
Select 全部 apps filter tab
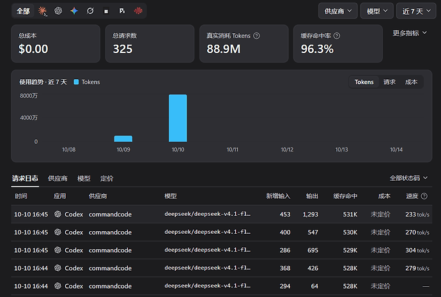tap(23, 11)
